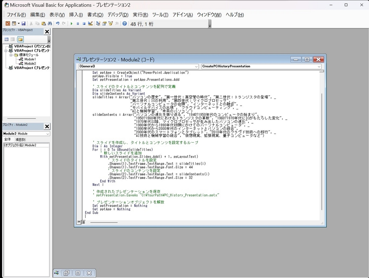Collapse the 標準モジュール folder
369x278 pixels.
click(x=11, y=55)
